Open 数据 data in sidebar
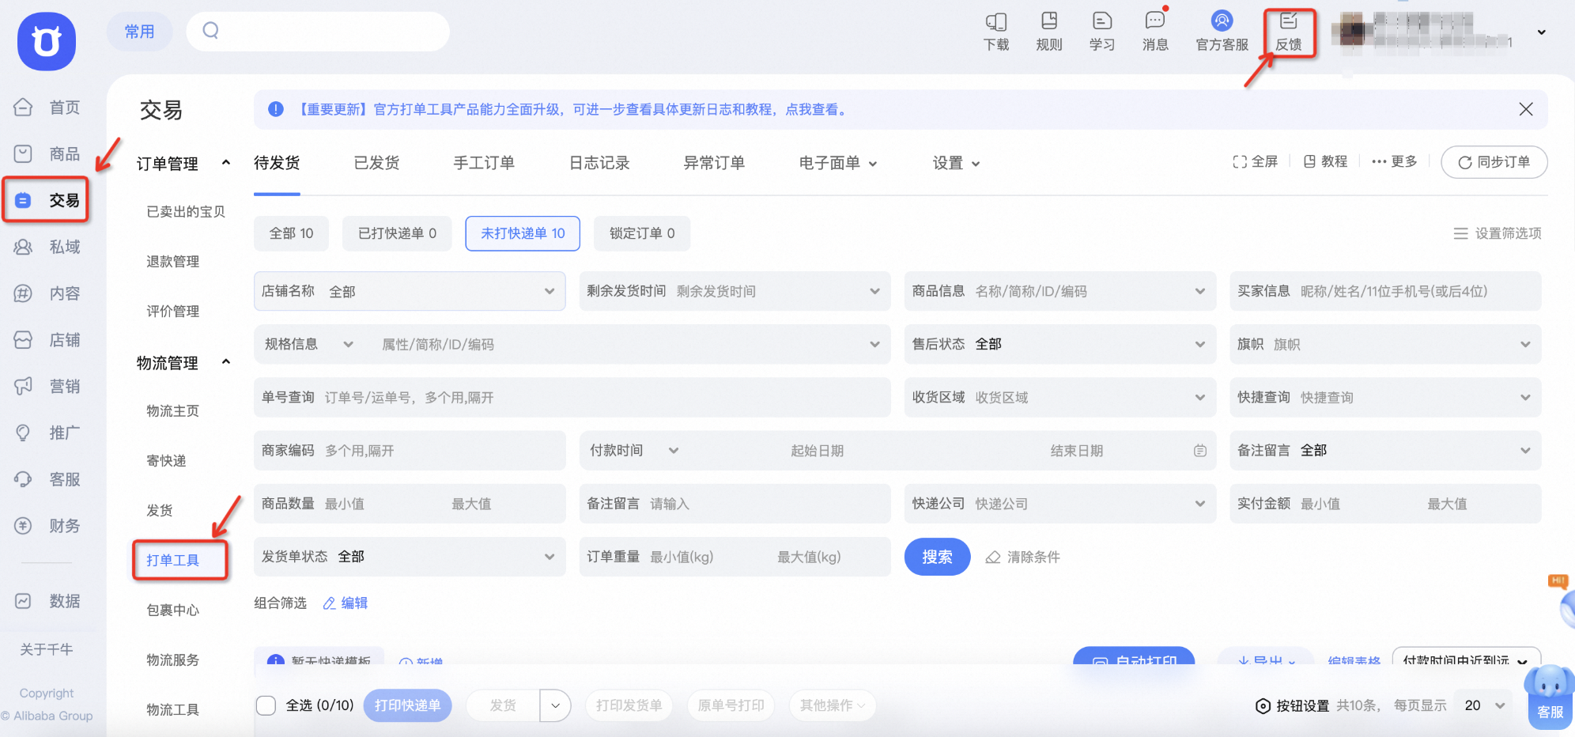 coord(47,601)
